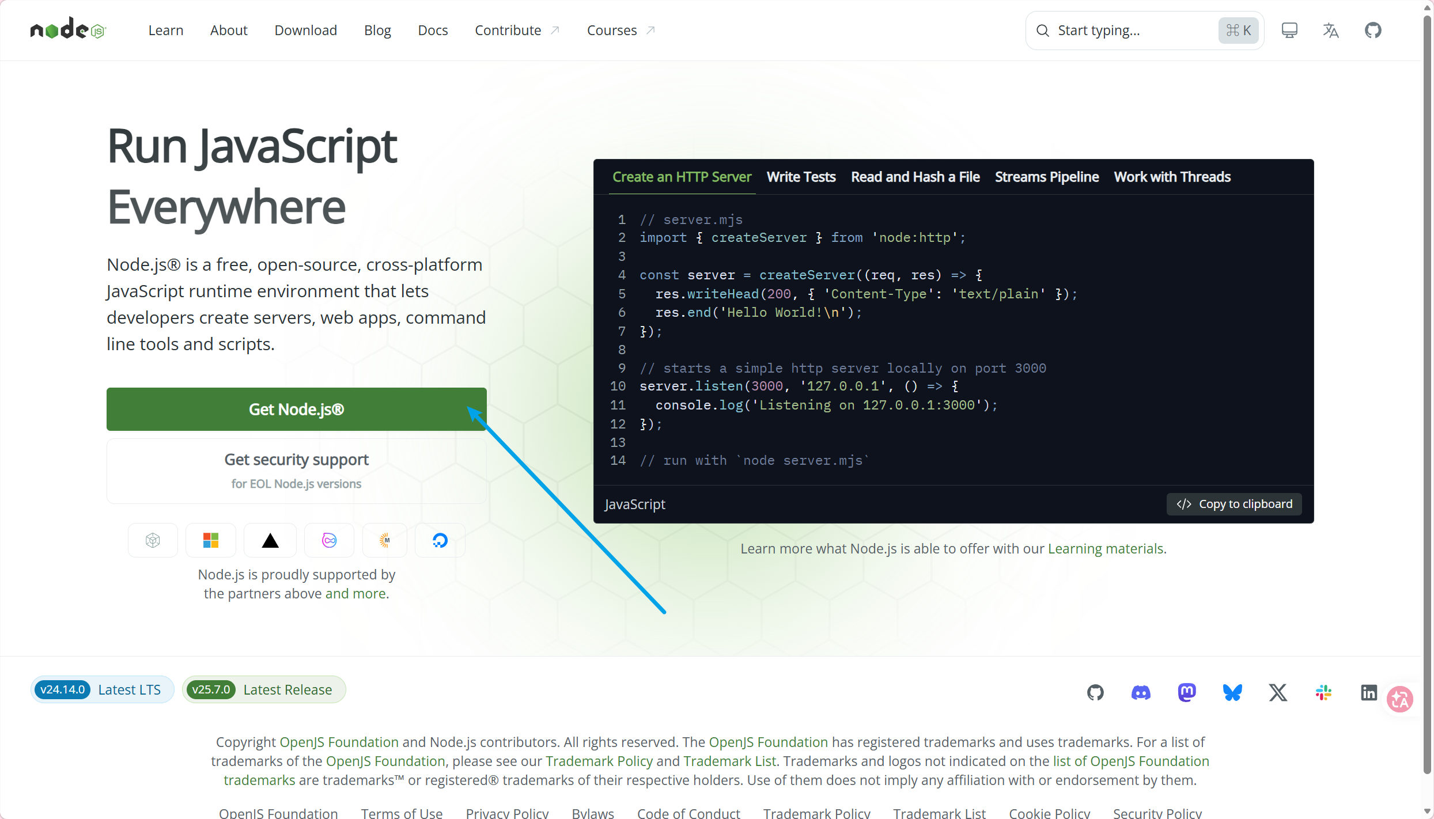Toggle the color theme with the display icon
Screen dimensions: 1434x819
tap(1289, 30)
